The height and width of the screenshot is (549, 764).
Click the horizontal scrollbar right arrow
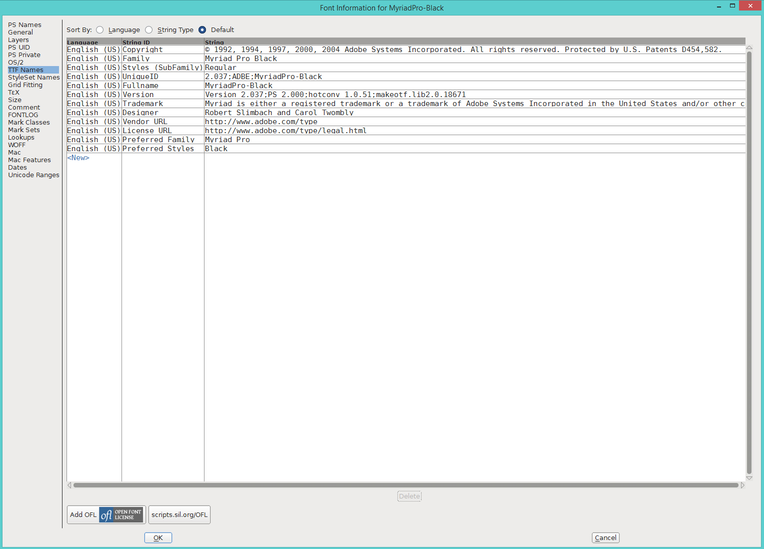[x=742, y=485]
